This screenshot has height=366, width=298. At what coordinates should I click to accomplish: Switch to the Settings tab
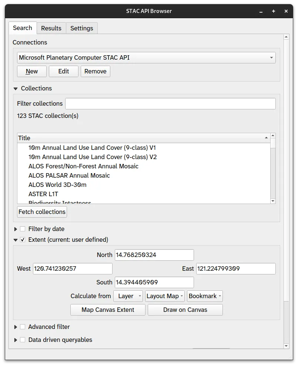tap(82, 28)
